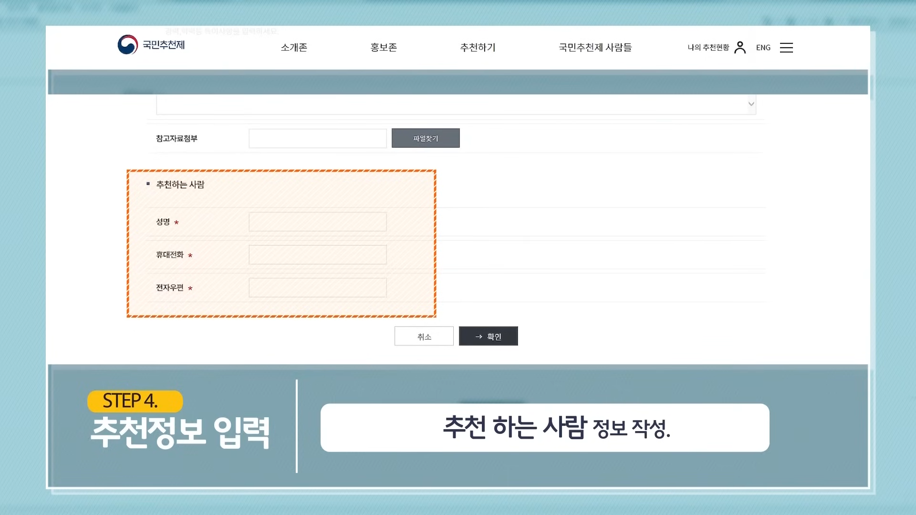This screenshot has width=916, height=515.
Task: Click the 참고자료첨부 file path field
Action: click(x=317, y=138)
